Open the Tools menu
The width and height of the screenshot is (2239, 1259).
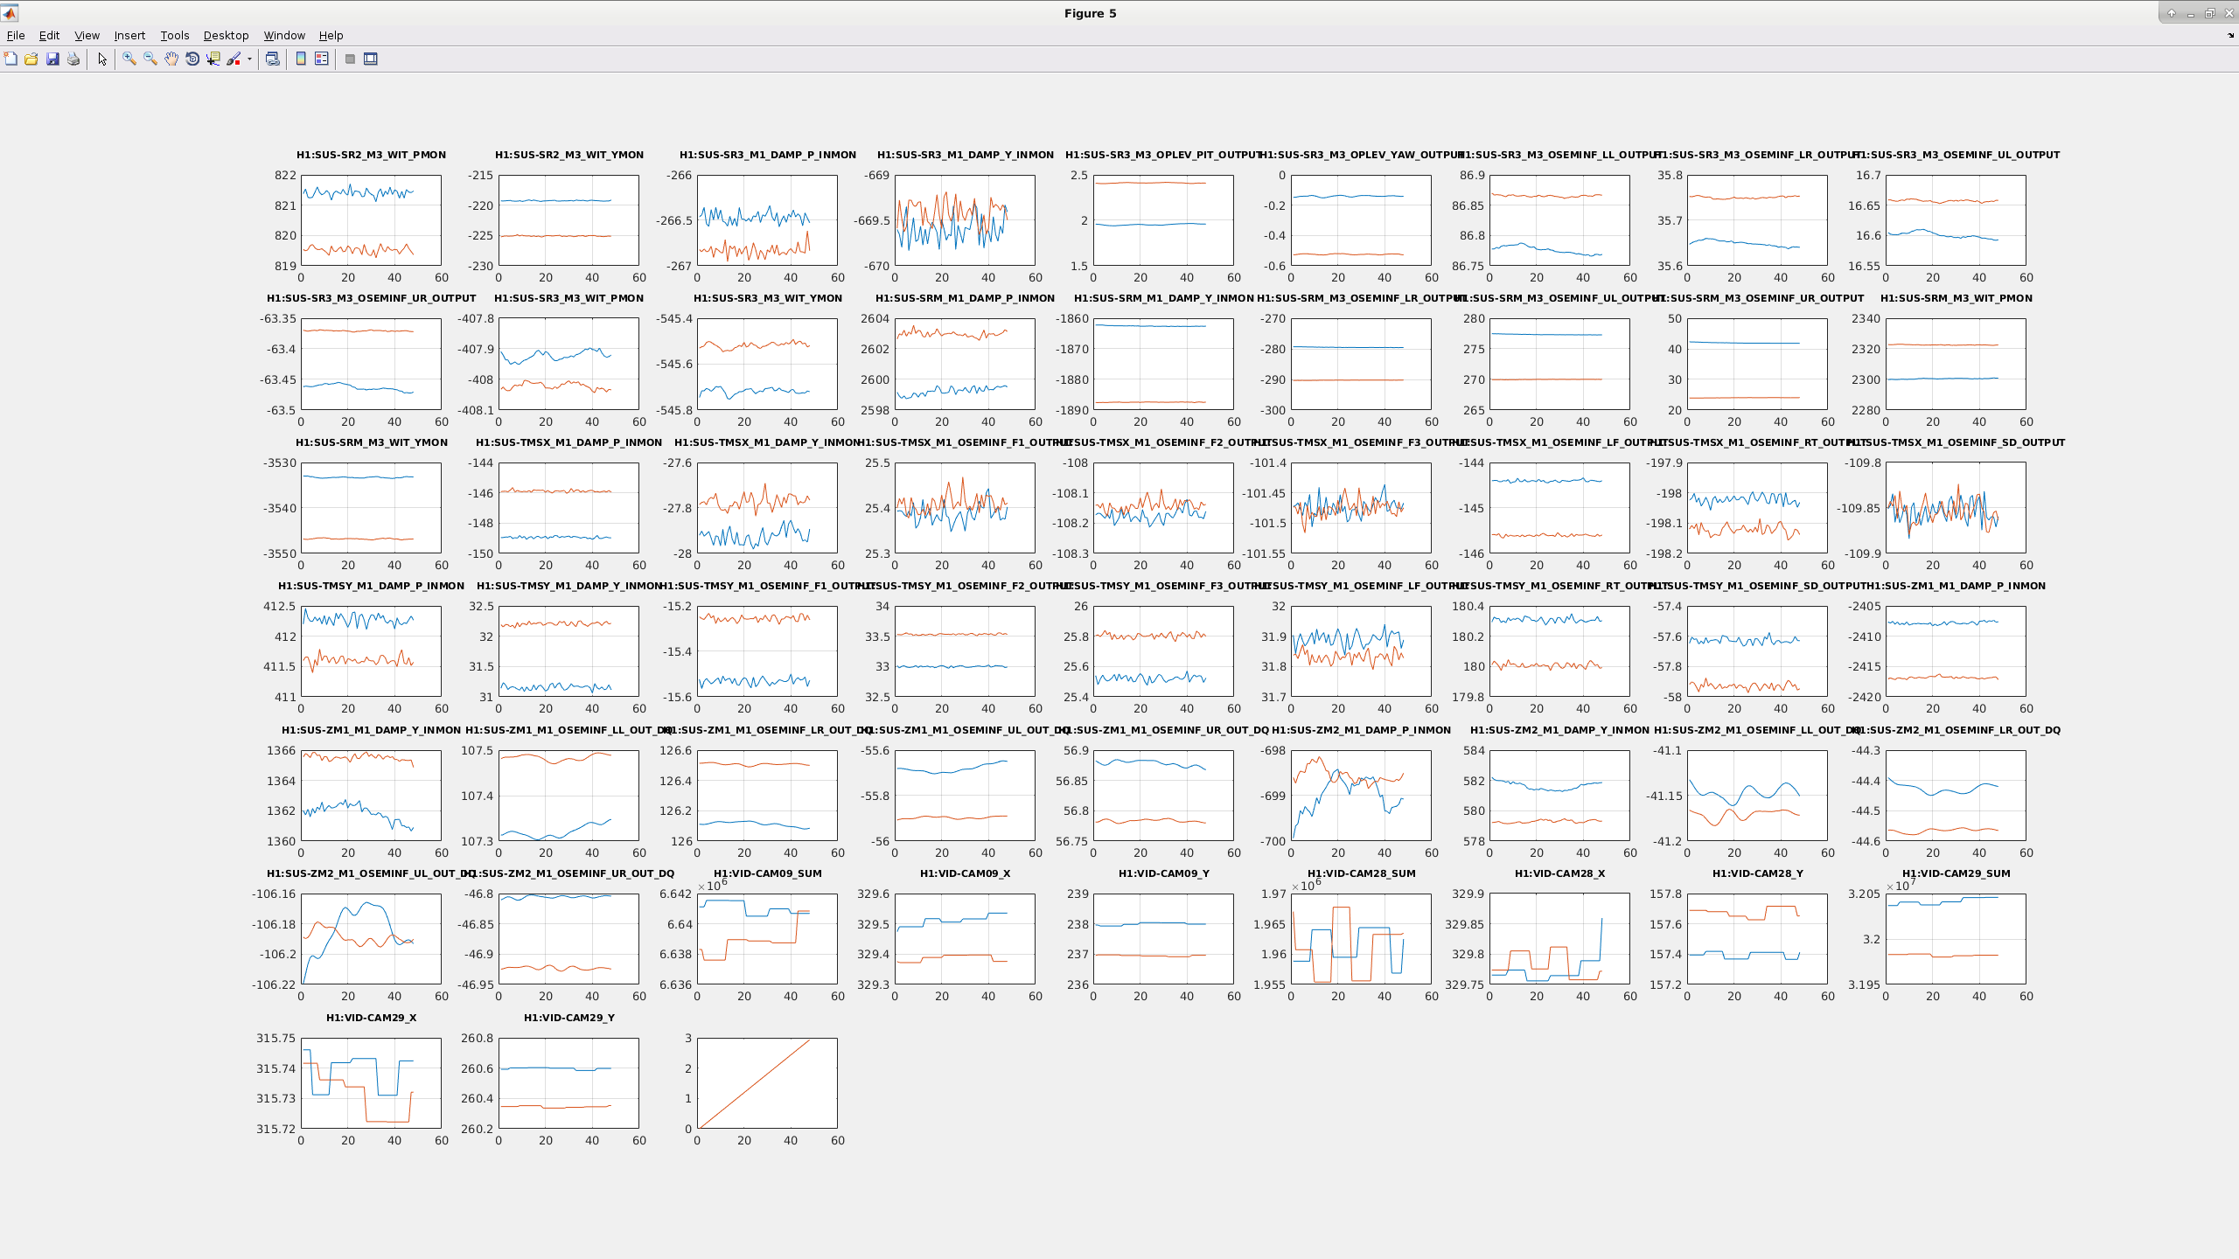[174, 35]
